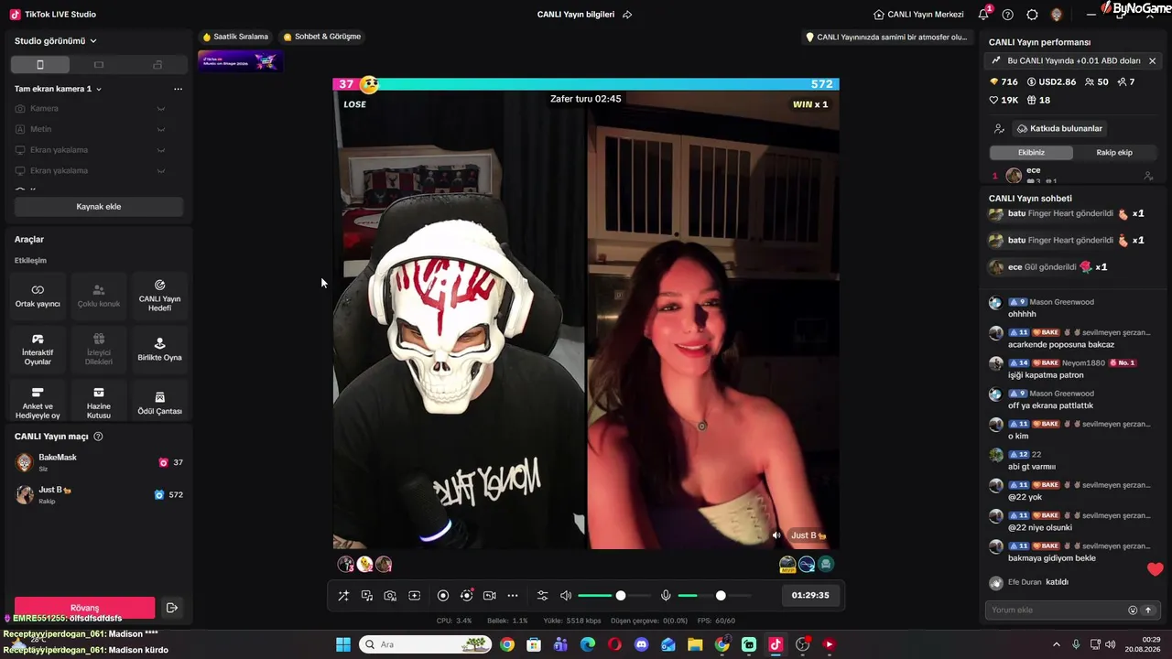Open the audio mixer settings icon
The width and height of the screenshot is (1172, 659).
click(542, 596)
